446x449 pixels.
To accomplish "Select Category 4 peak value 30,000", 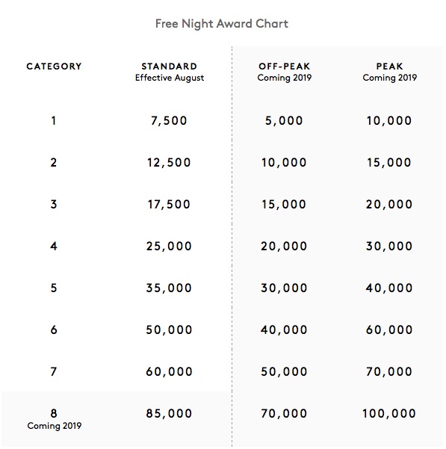I will coord(389,246).
